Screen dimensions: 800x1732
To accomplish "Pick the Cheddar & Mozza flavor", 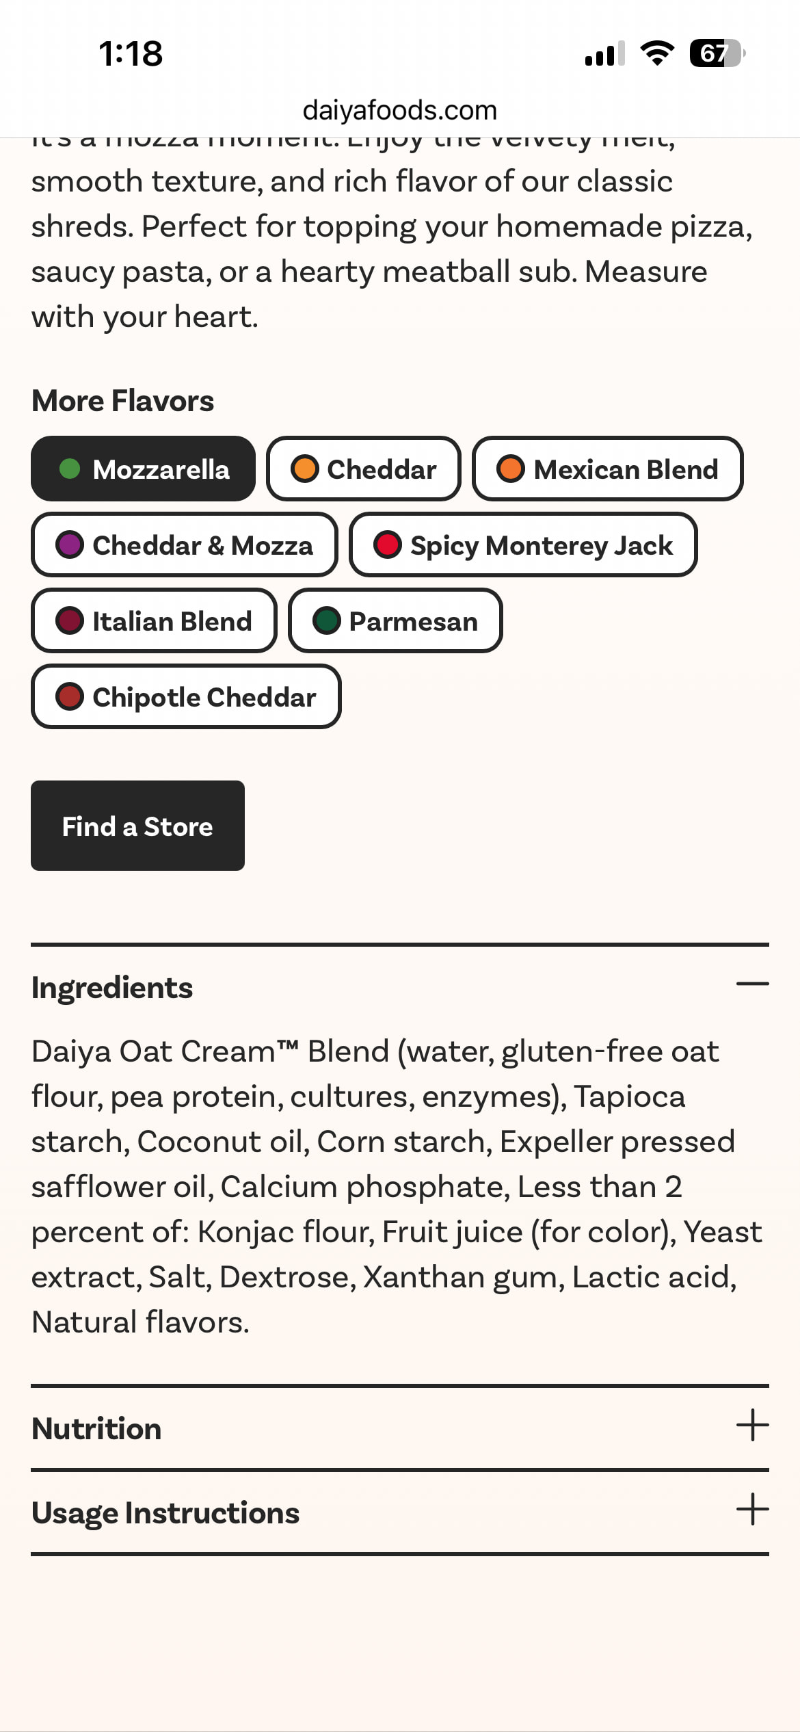I will (x=184, y=545).
